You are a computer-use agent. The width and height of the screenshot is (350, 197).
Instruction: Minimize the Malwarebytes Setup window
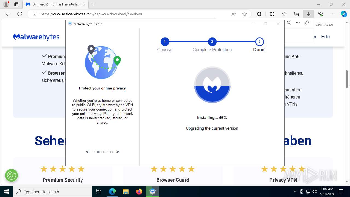253,24
